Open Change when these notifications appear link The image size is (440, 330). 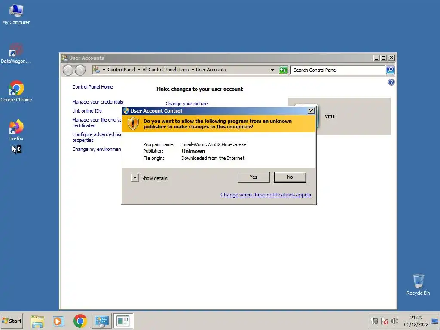tap(266, 195)
